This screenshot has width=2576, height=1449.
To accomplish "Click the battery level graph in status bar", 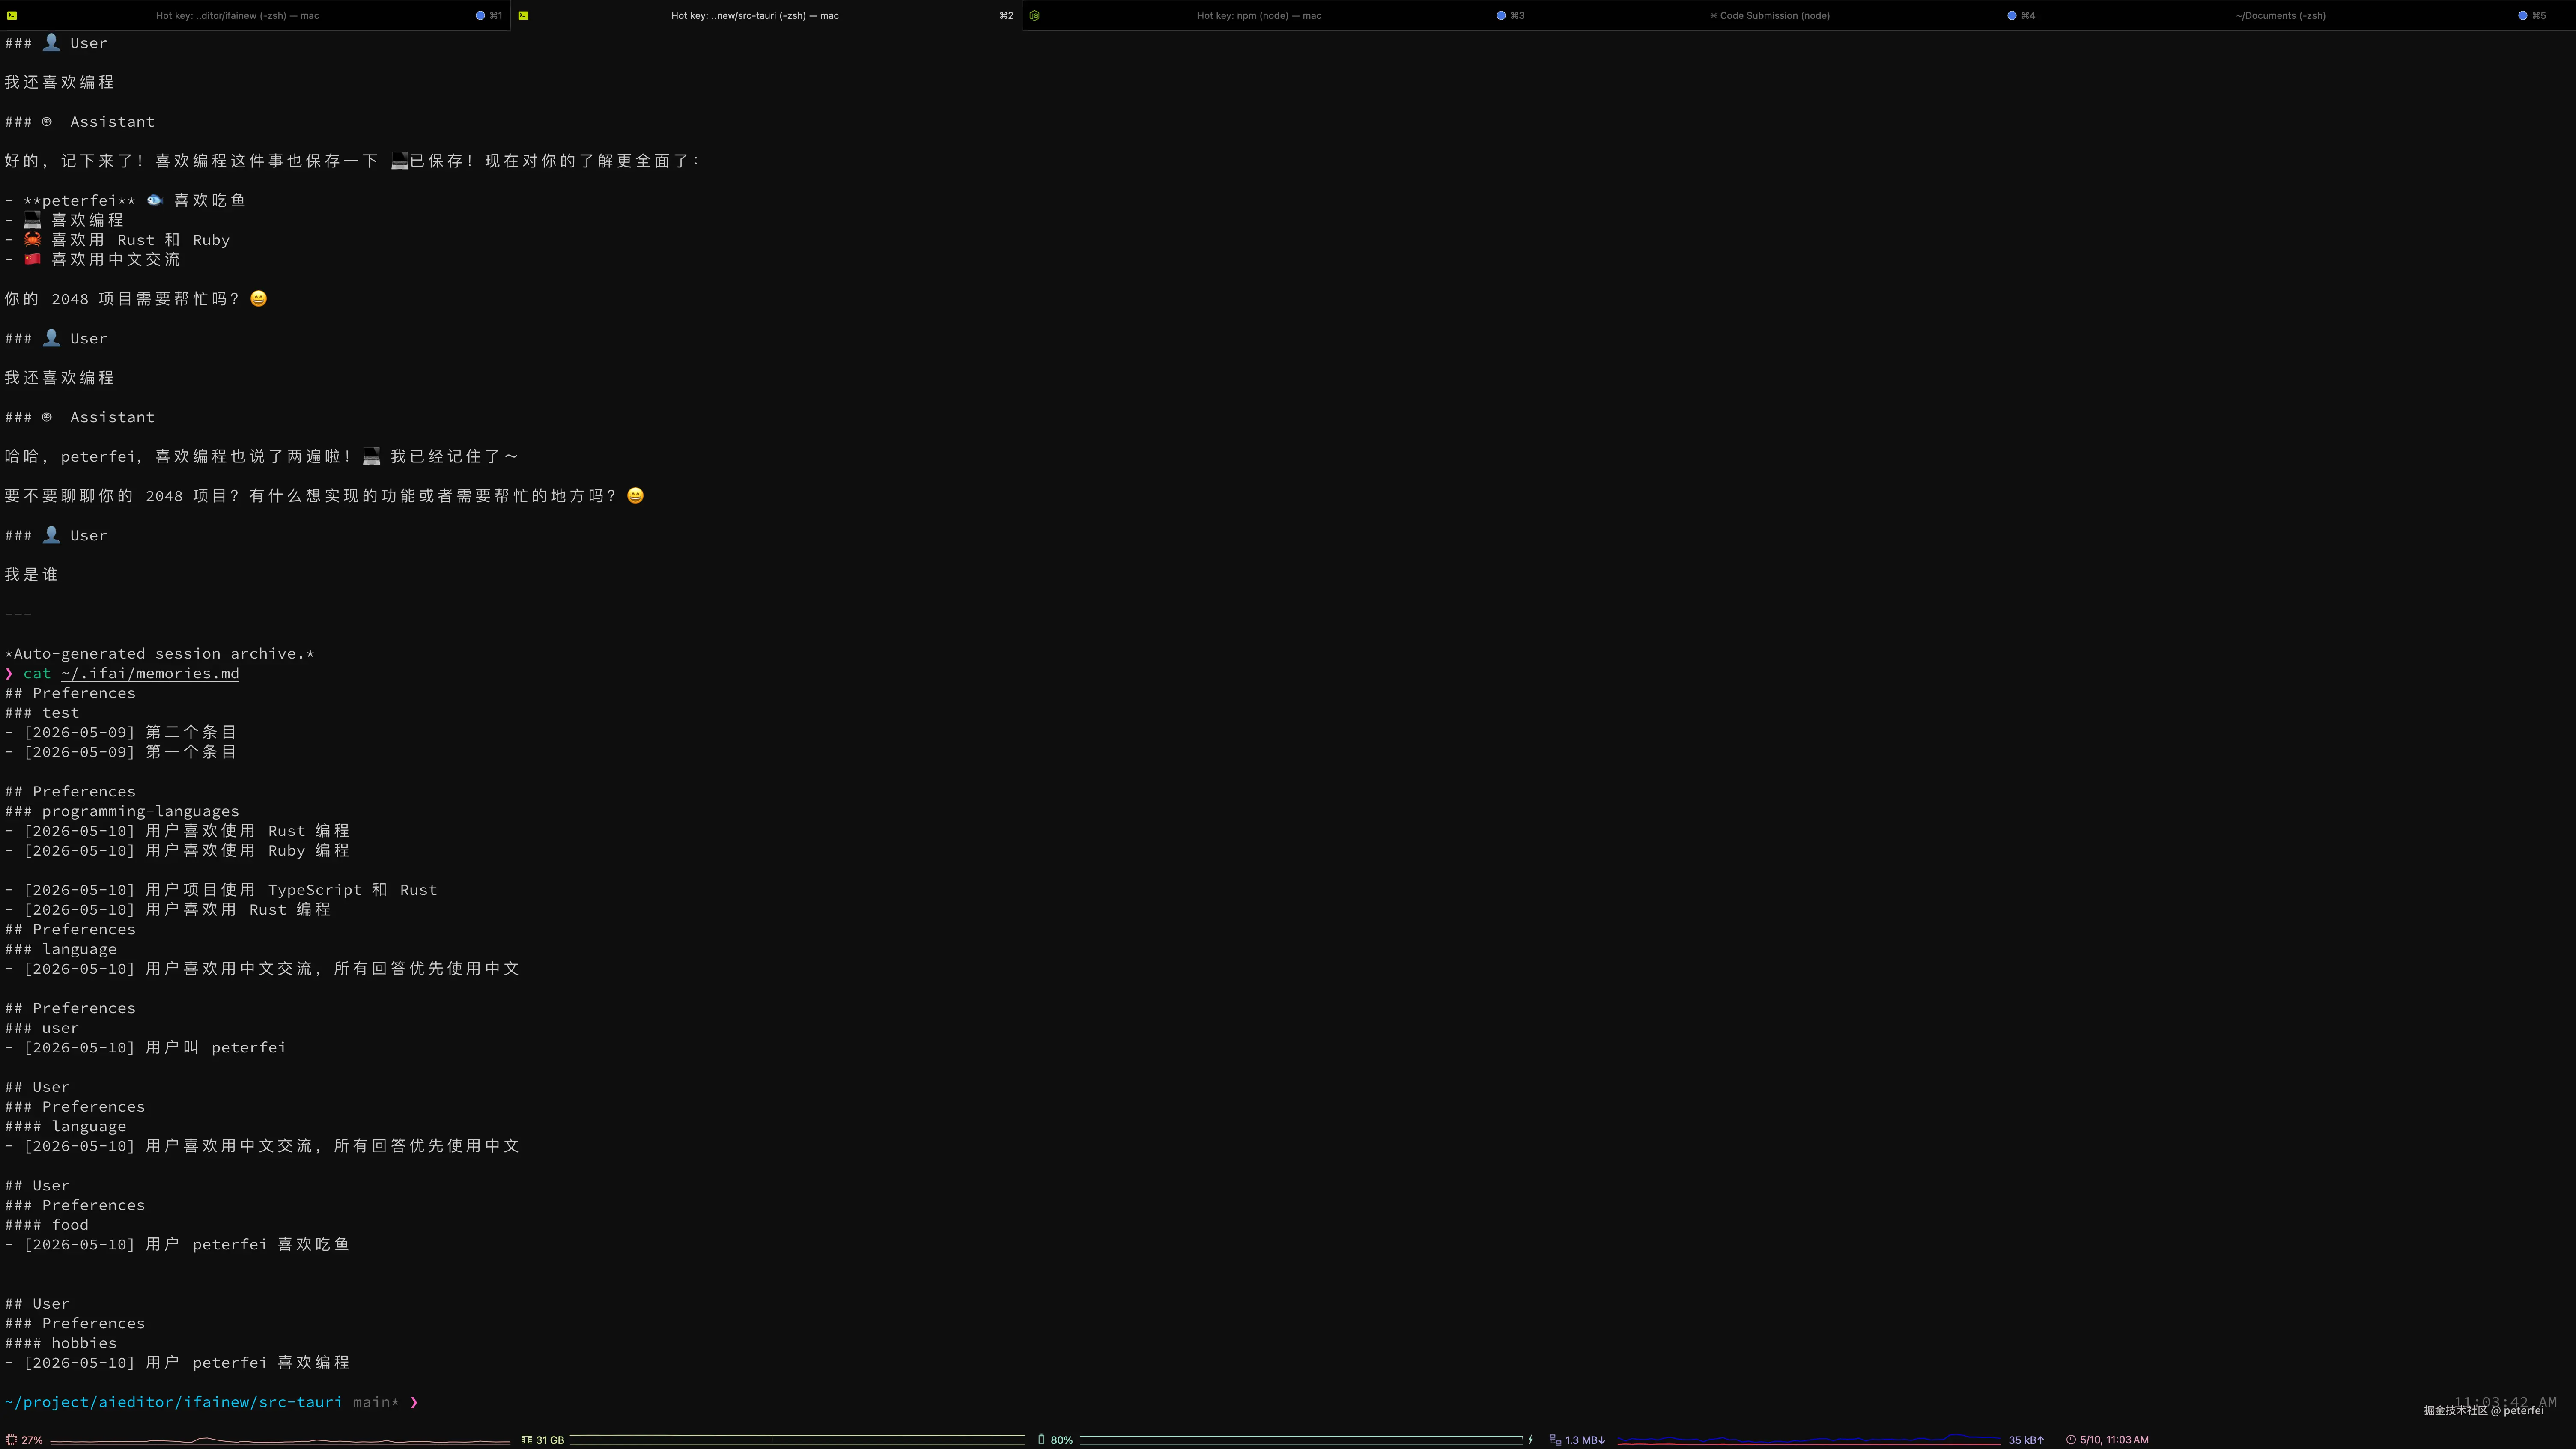I will tap(1301, 1440).
